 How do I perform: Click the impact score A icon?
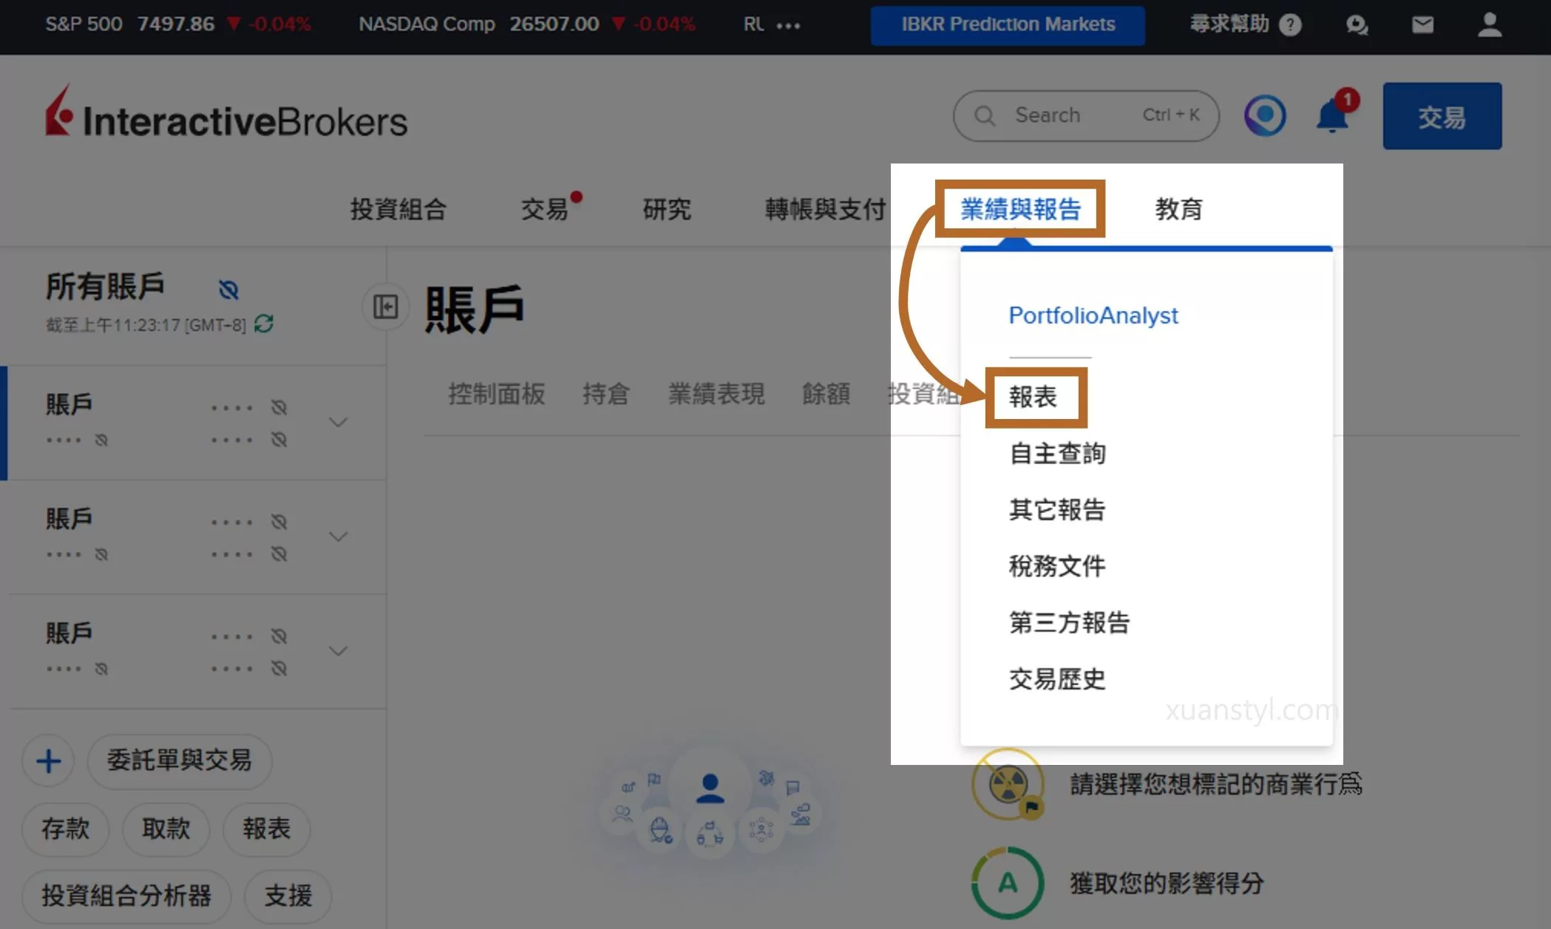1008,882
